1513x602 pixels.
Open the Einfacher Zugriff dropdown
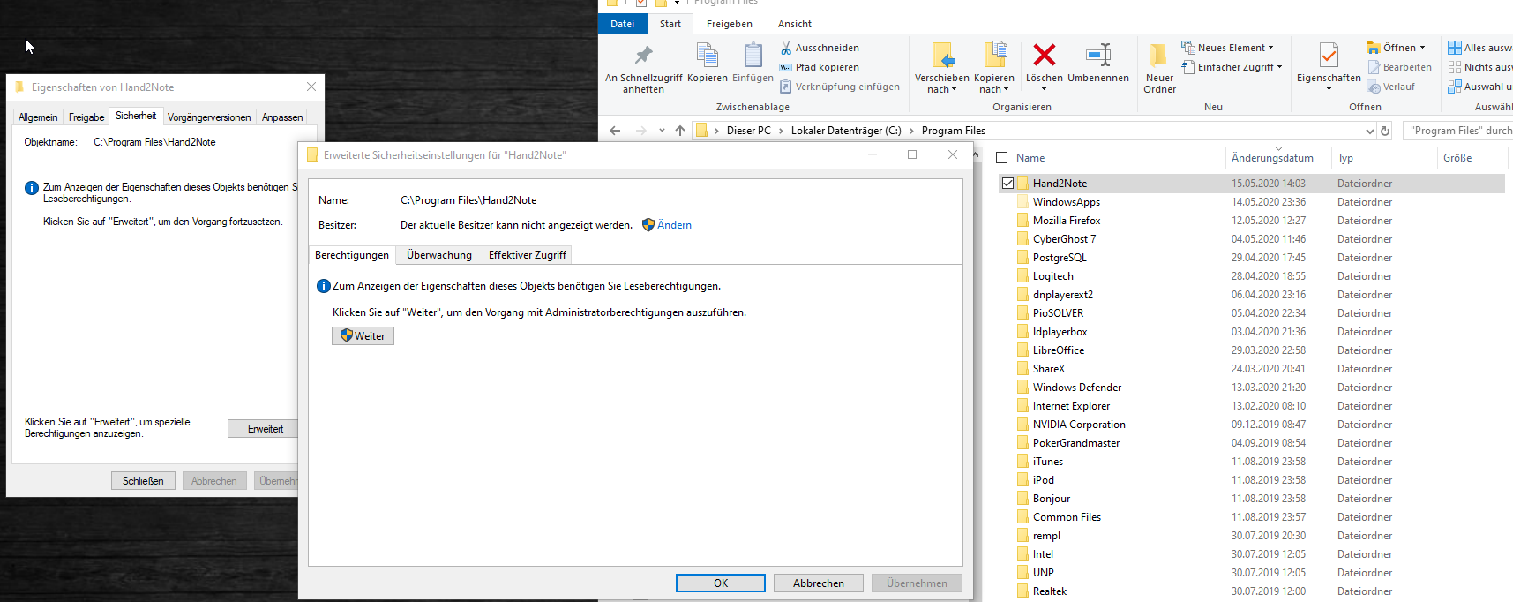[1279, 67]
